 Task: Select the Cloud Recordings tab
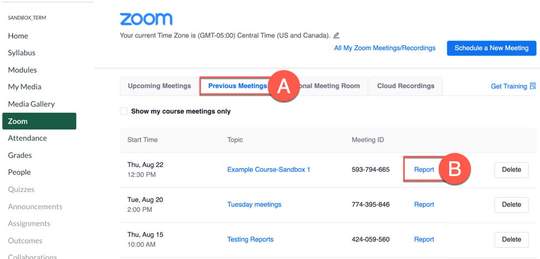click(x=405, y=86)
